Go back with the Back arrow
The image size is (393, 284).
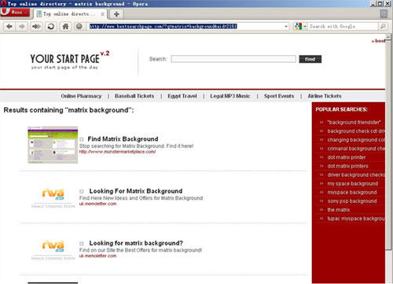pos(9,27)
